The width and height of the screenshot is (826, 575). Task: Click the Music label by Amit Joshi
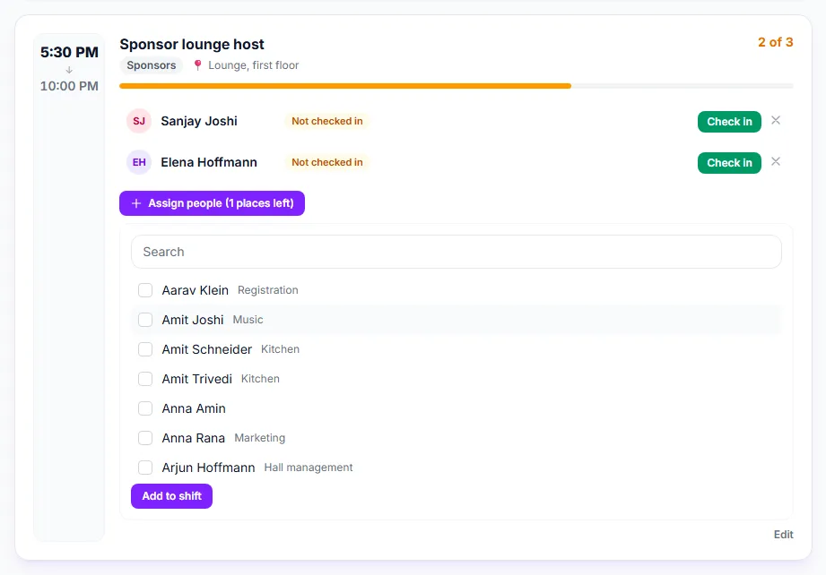(x=248, y=320)
